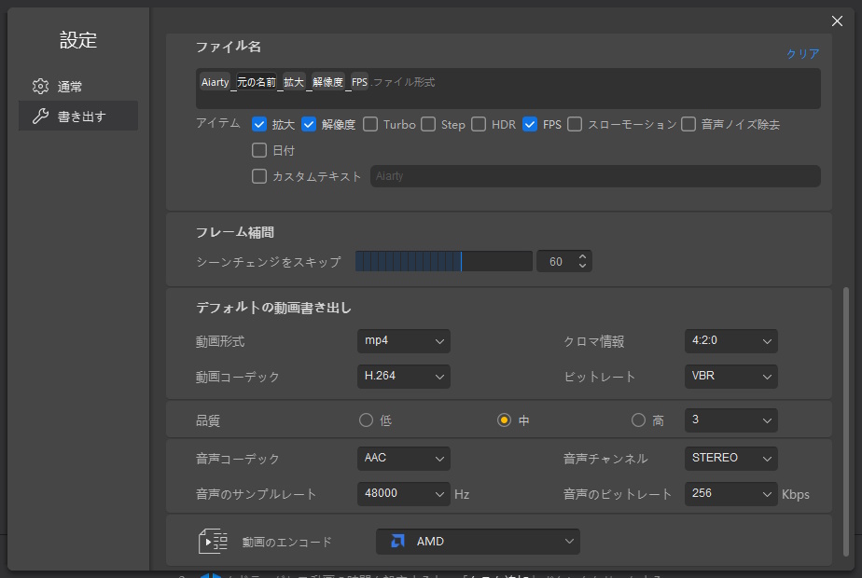
Task: Open the 音声のビットレート 256 dropdown
Action: coord(730,494)
